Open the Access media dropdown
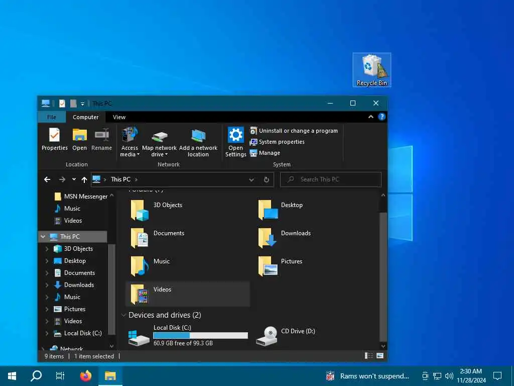Viewport: 514px width, 386px height. [x=130, y=142]
